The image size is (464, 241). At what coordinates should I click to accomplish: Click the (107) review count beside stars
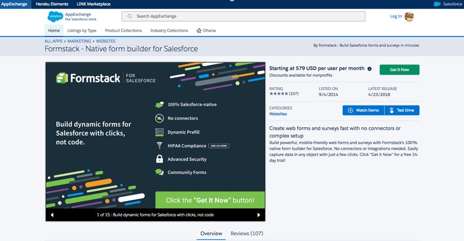(294, 94)
